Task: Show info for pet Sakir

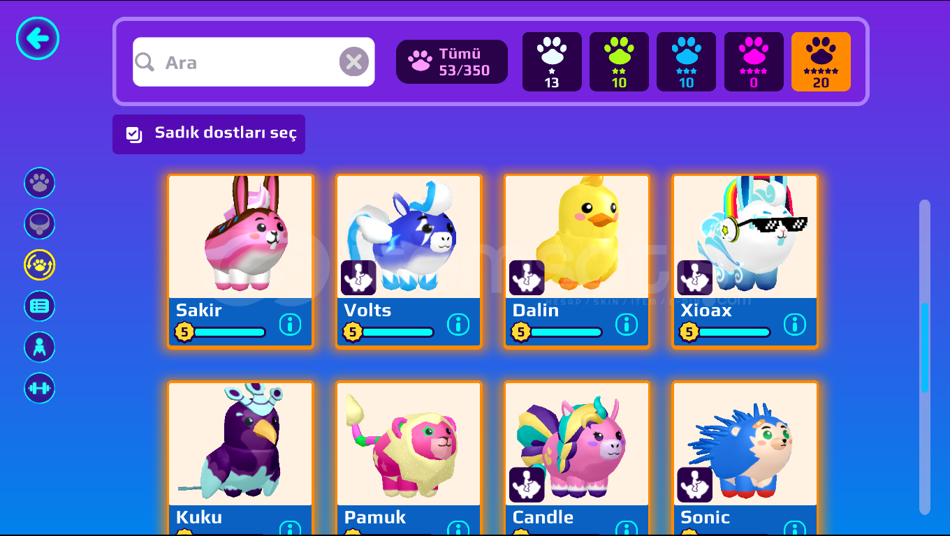Action: (x=290, y=325)
